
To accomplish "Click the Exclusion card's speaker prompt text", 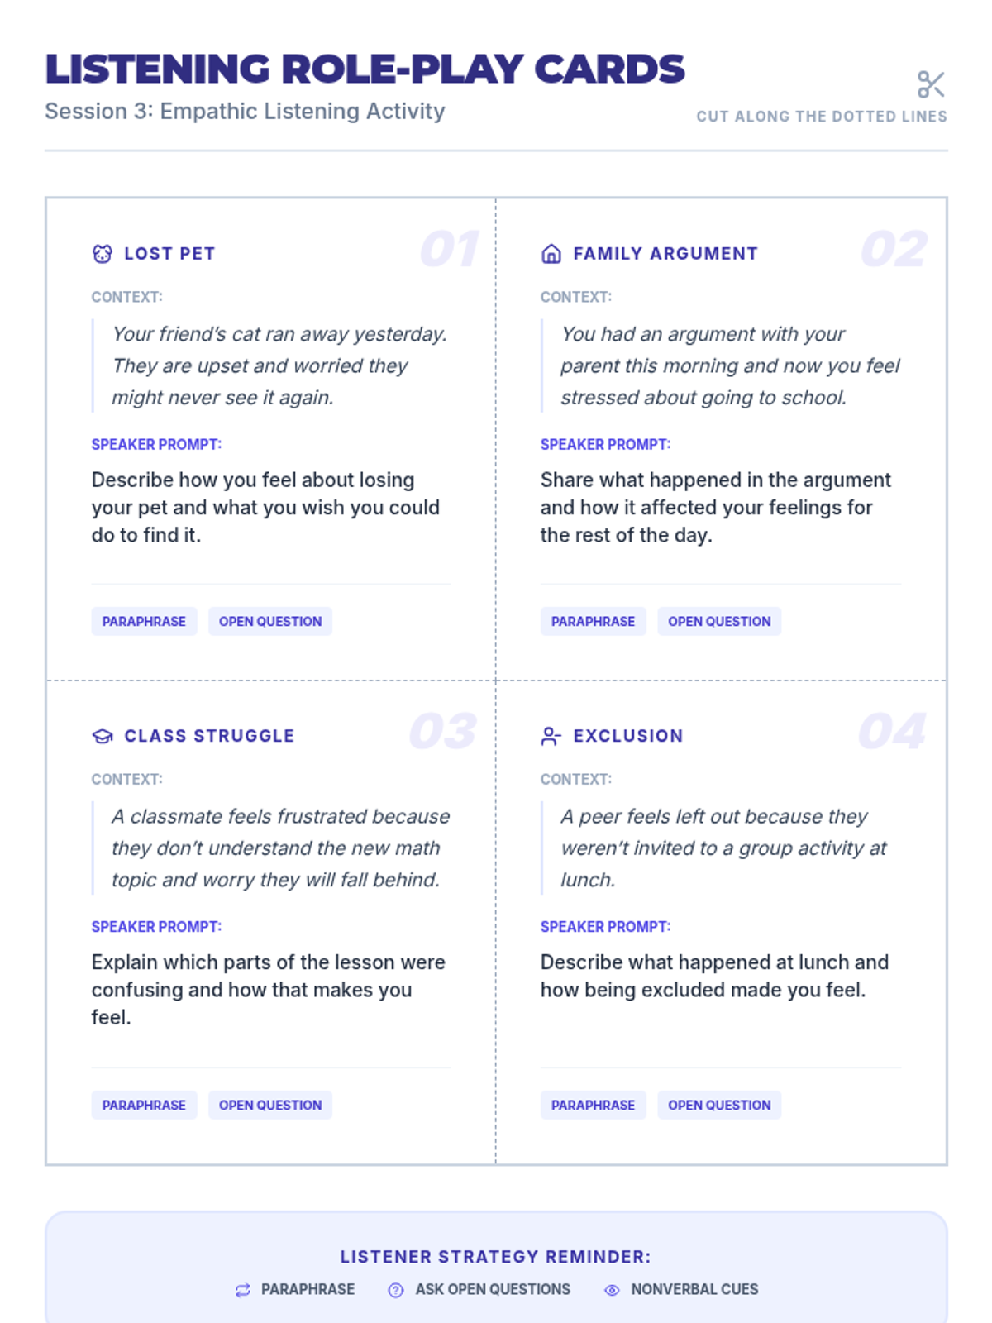I will (714, 976).
